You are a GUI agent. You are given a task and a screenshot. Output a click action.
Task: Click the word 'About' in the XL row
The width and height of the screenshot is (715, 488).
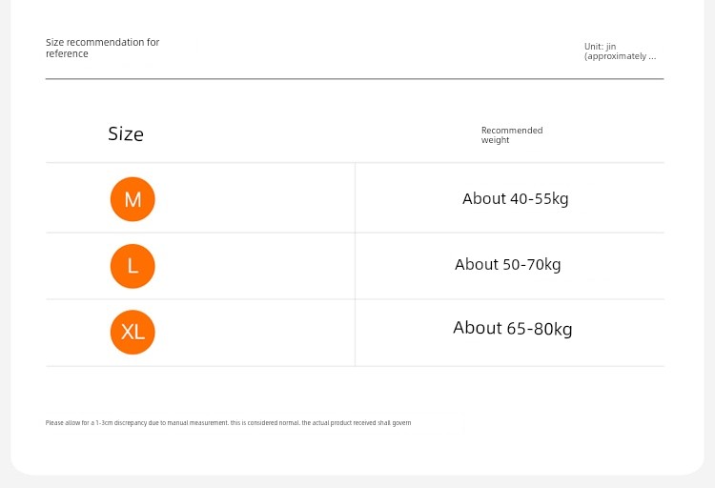478,328
